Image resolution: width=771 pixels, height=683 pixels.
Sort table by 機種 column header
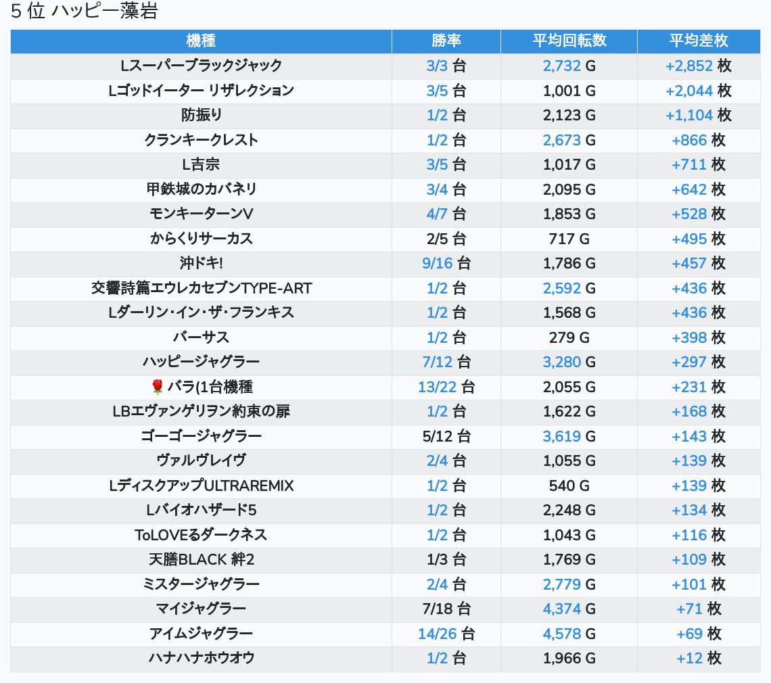[x=201, y=41]
